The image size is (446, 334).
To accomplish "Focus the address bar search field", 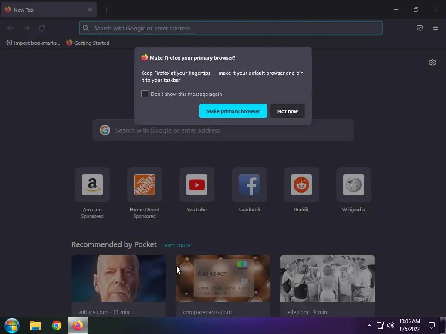I will [x=231, y=28].
